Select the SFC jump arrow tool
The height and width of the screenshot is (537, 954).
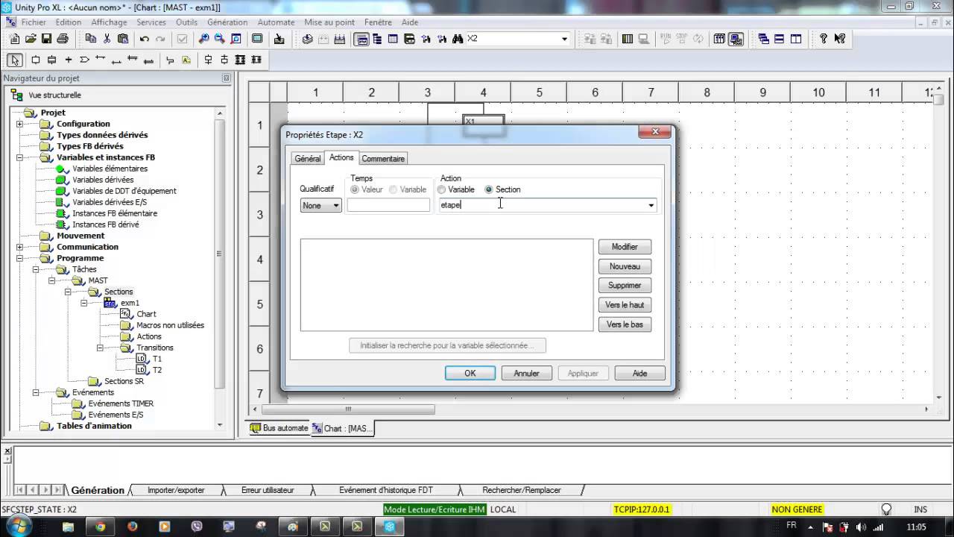[x=84, y=60]
